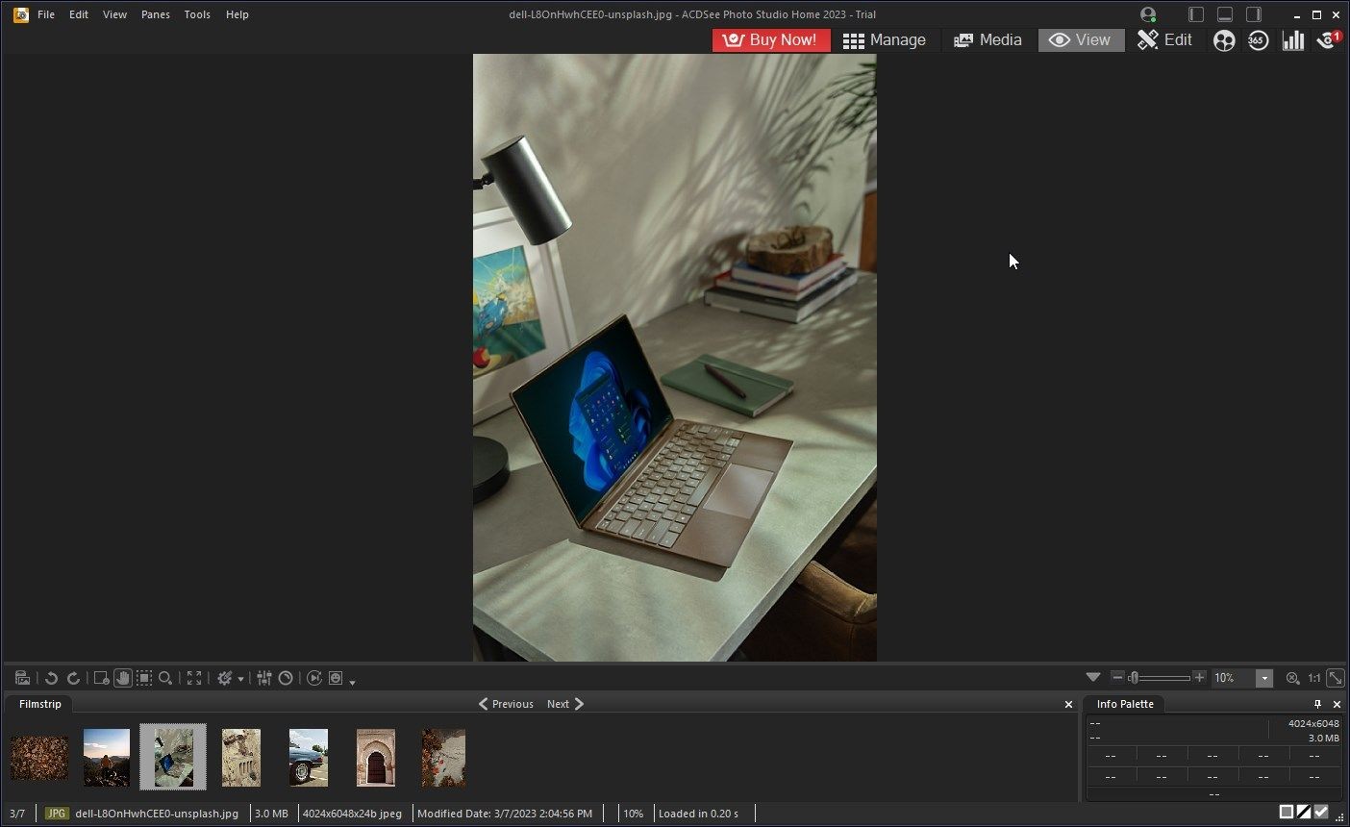Open the Panes menu

tap(156, 14)
